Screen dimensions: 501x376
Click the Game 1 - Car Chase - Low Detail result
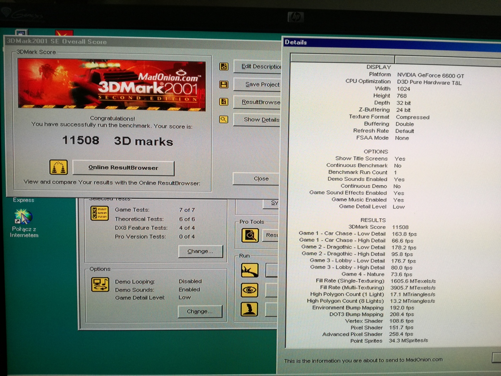(358, 234)
